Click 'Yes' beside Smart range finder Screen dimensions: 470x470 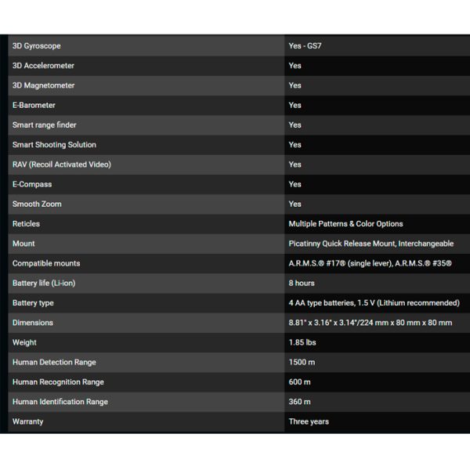tap(295, 125)
